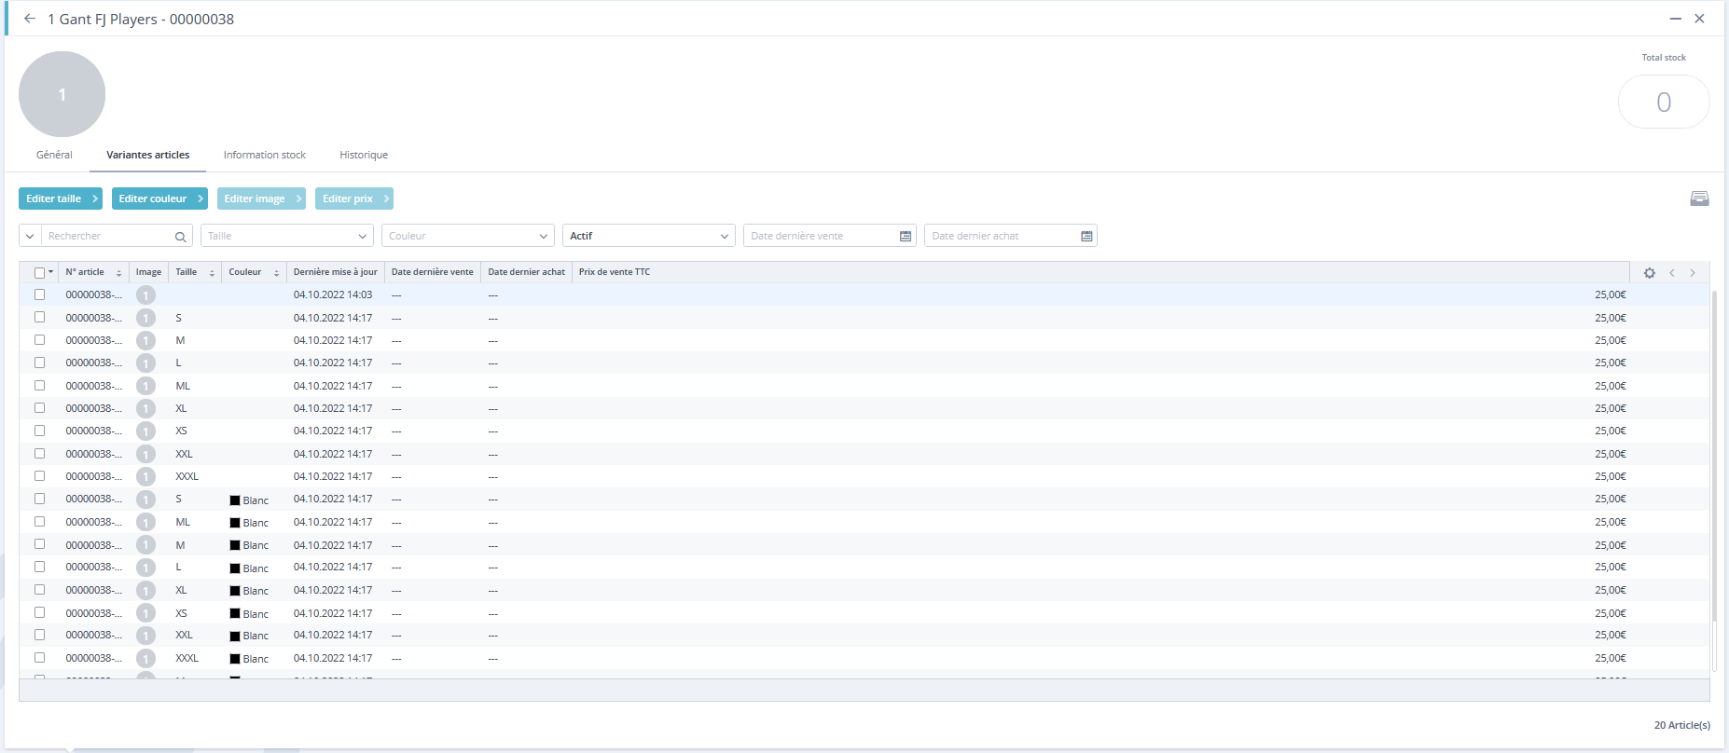The image size is (1729, 753).
Task: Check the L Blanc row
Action: 39,567
